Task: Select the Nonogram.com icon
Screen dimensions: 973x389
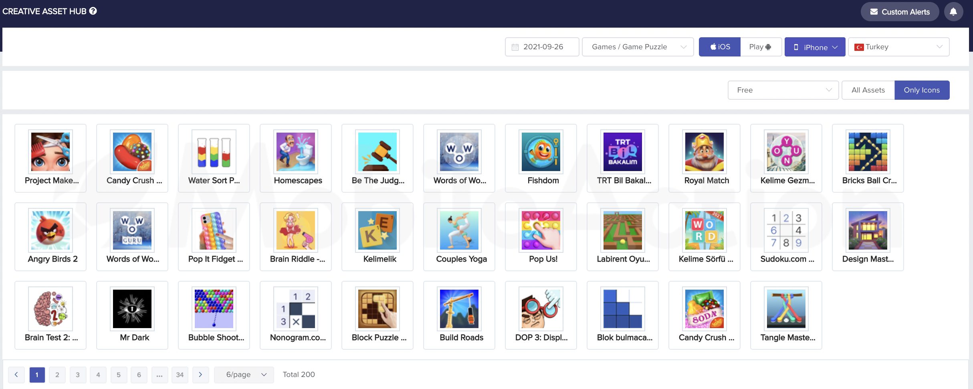Action: [x=296, y=309]
